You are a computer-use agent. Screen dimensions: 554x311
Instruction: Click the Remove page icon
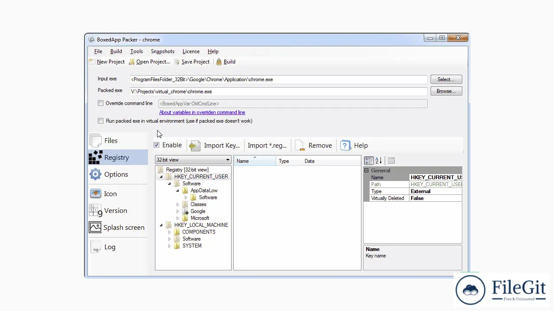(300, 146)
